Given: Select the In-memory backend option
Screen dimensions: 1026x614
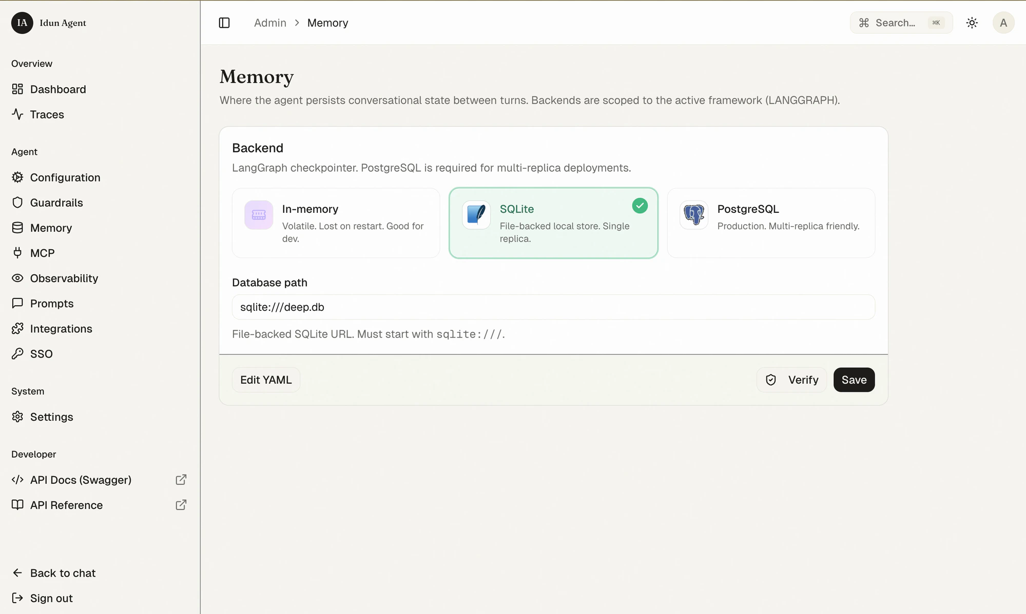Looking at the screenshot, I should tap(336, 223).
